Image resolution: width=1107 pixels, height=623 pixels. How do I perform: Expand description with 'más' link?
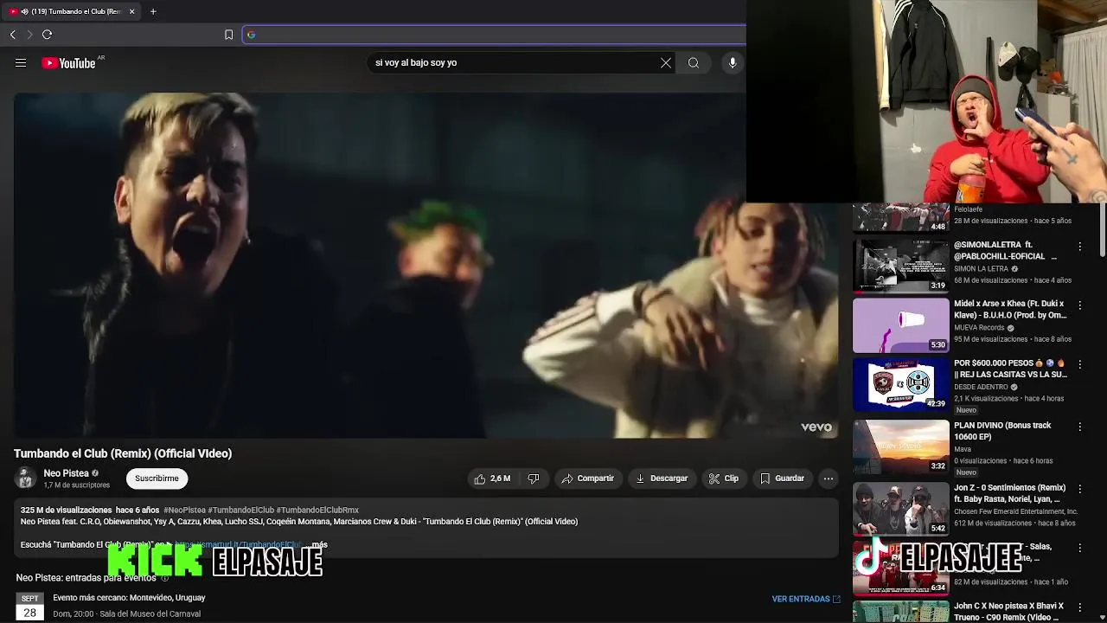pyautogui.click(x=319, y=545)
